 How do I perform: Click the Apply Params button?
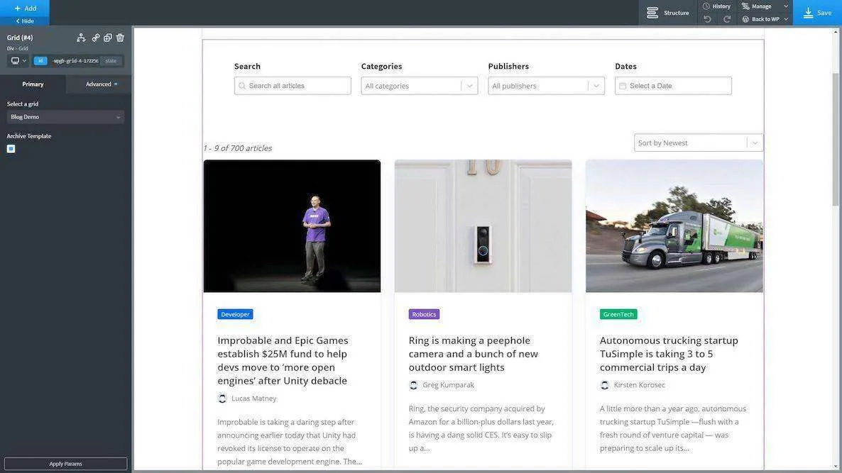(x=65, y=463)
